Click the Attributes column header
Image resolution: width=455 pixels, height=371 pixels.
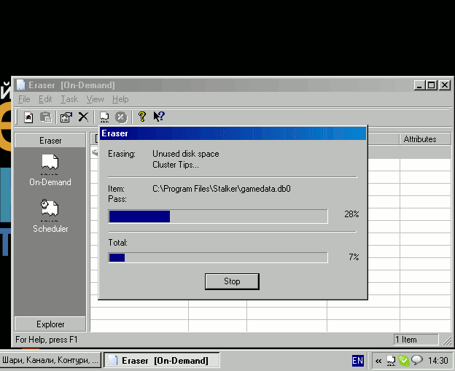(425, 139)
